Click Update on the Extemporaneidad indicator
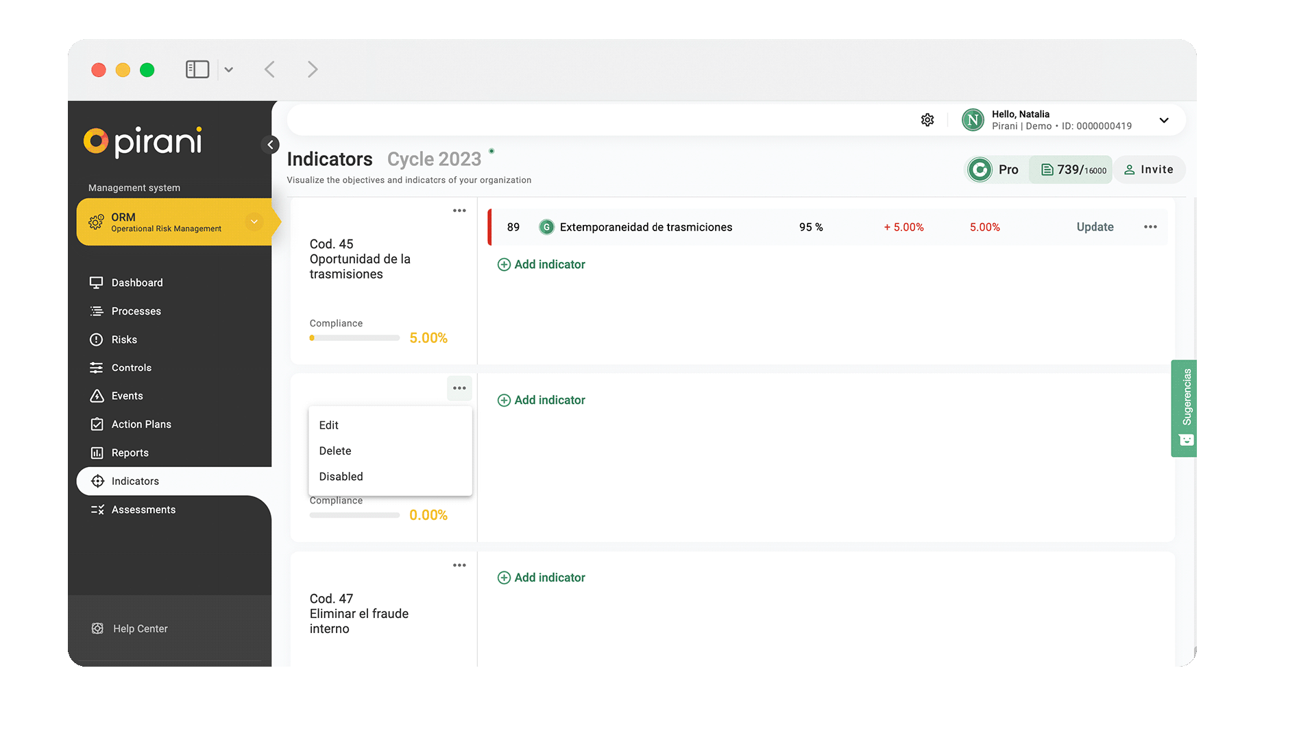The height and width of the screenshot is (738, 1312). coord(1094,226)
